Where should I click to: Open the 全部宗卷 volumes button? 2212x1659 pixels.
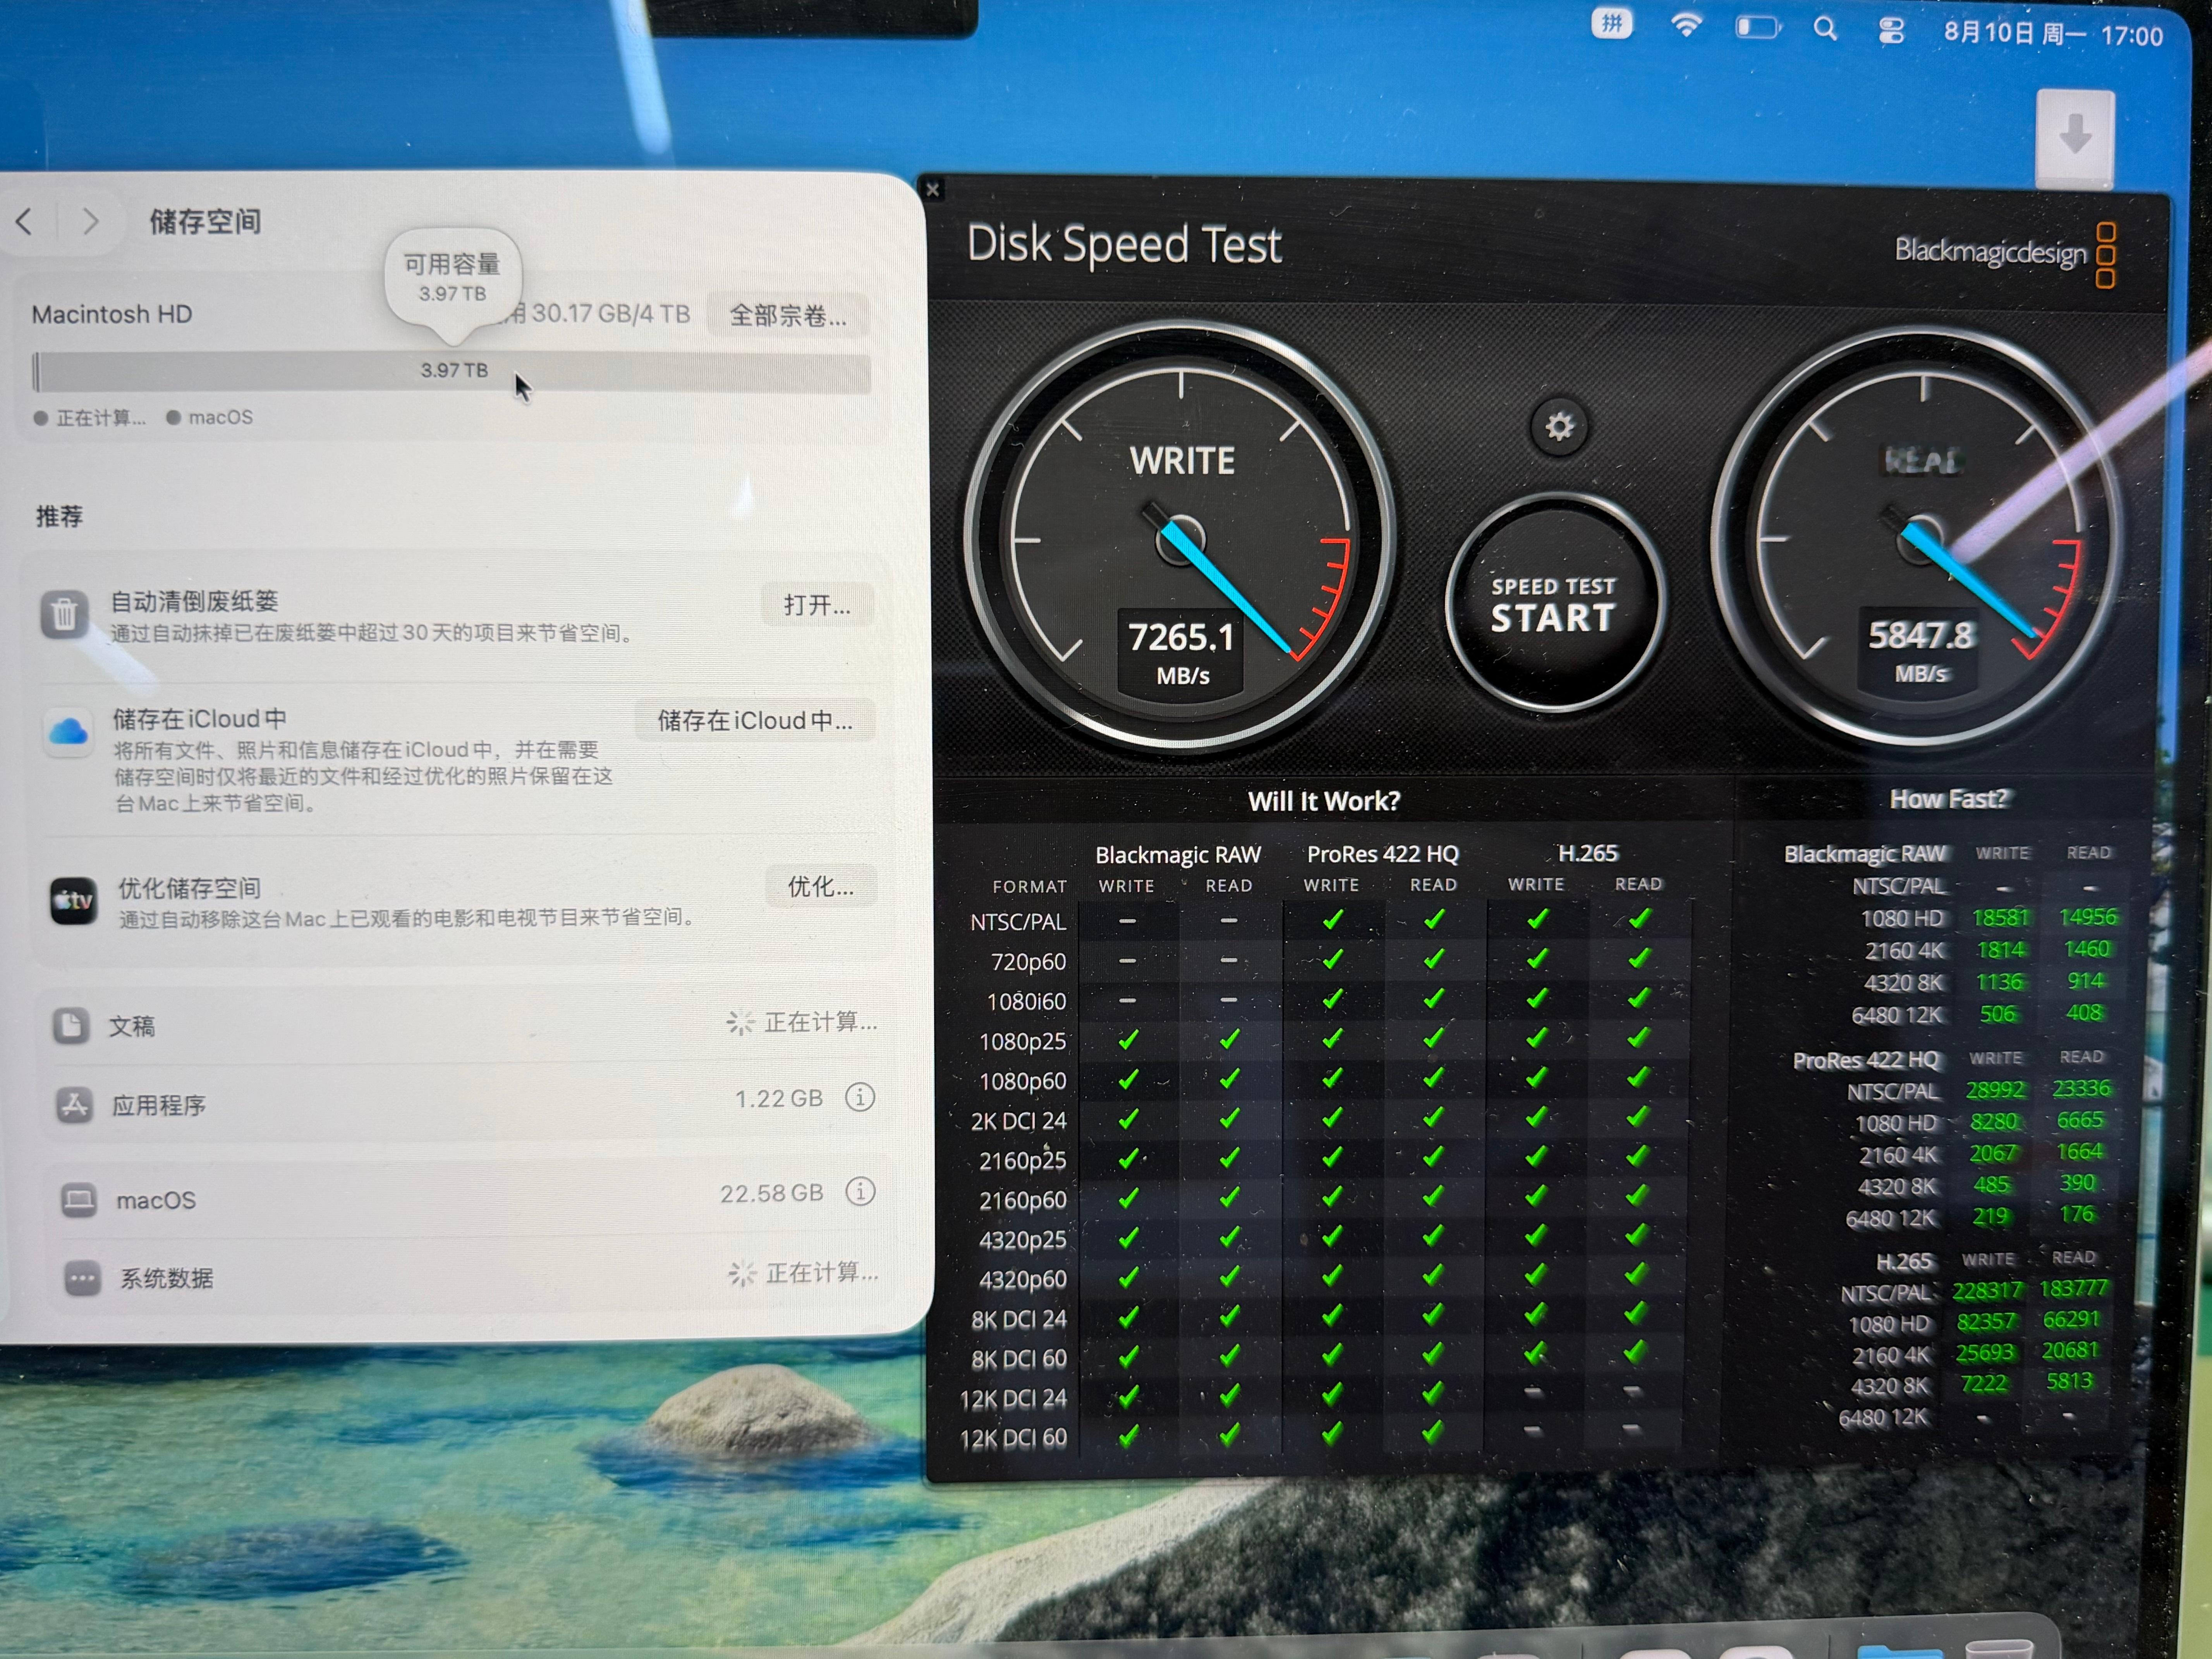click(788, 316)
